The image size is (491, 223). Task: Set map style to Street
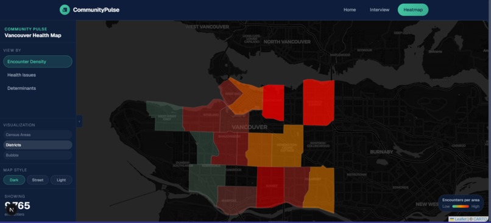(38, 180)
